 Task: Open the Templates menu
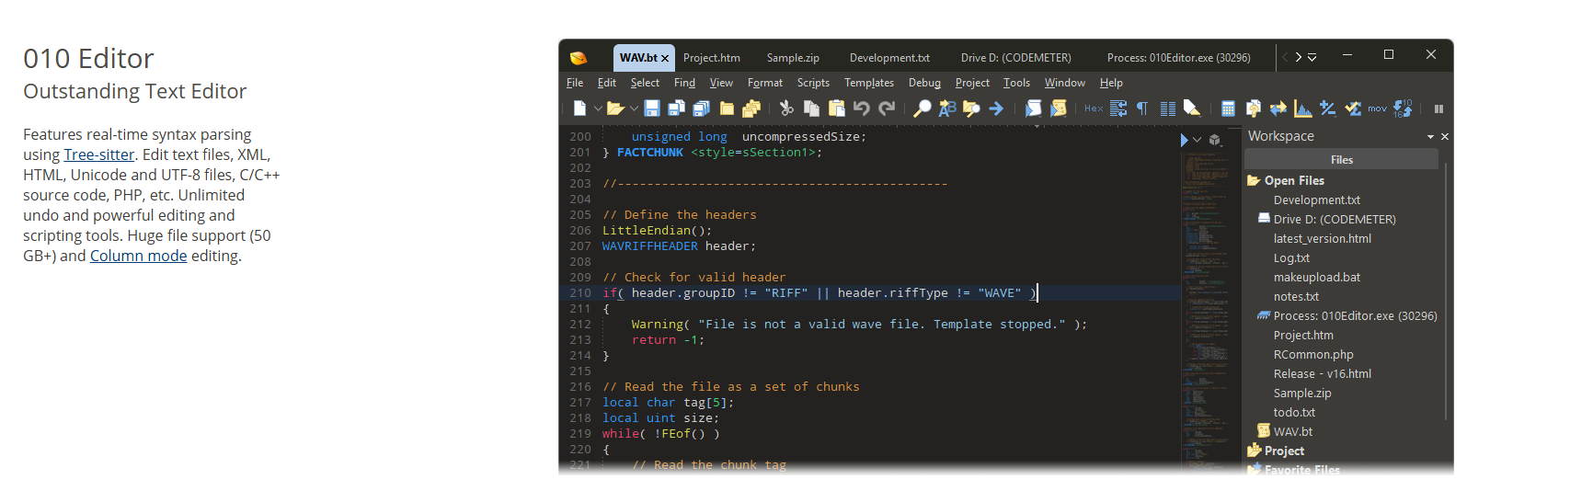(869, 83)
